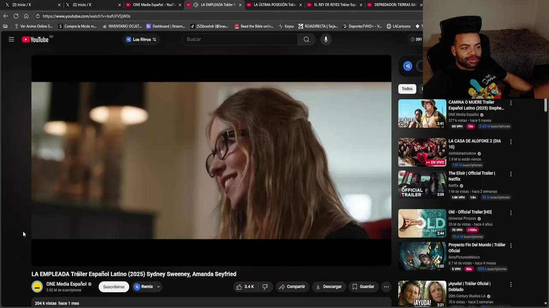This screenshot has height=308, width=549.
Task: Save the video via Guardar
Action: point(363,287)
